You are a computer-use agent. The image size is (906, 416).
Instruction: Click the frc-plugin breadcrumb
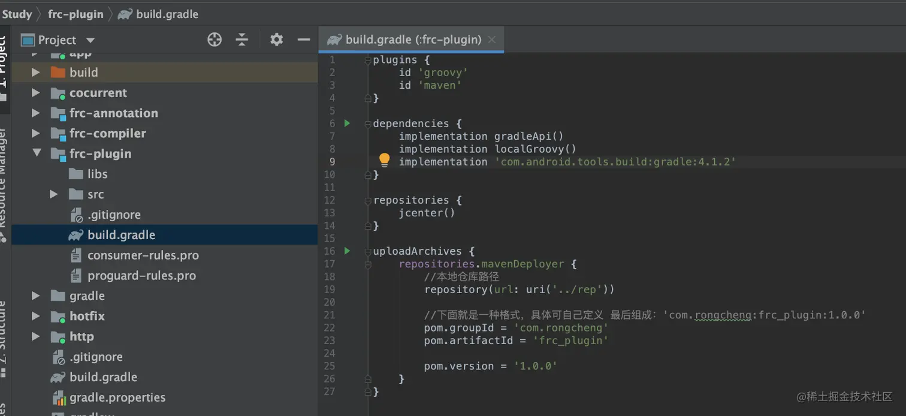75,14
